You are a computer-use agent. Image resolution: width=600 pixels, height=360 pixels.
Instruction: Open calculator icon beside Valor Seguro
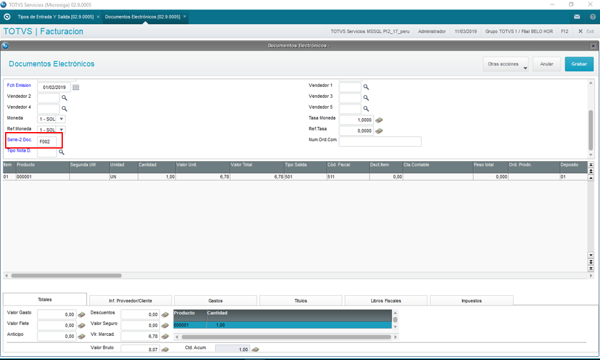coord(165,326)
